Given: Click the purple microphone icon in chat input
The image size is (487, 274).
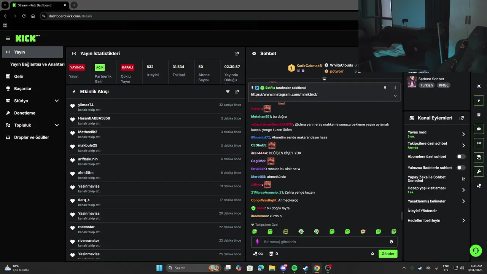Looking at the screenshot, I should click(x=257, y=242).
